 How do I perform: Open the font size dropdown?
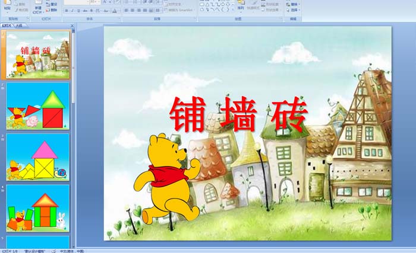(99, 2)
